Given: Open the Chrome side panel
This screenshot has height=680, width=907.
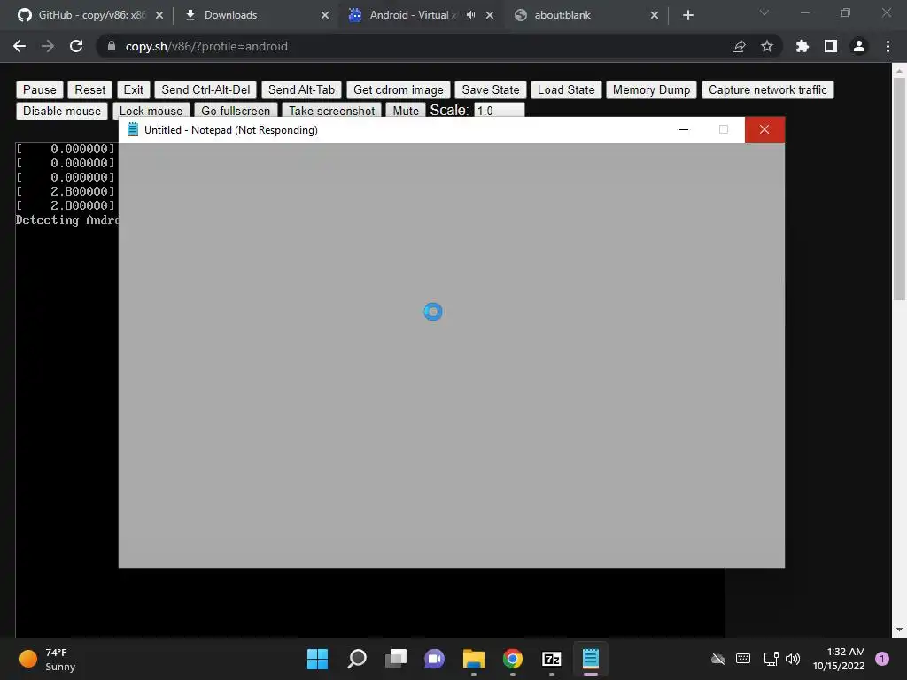Looking at the screenshot, I should click(831, 46).
